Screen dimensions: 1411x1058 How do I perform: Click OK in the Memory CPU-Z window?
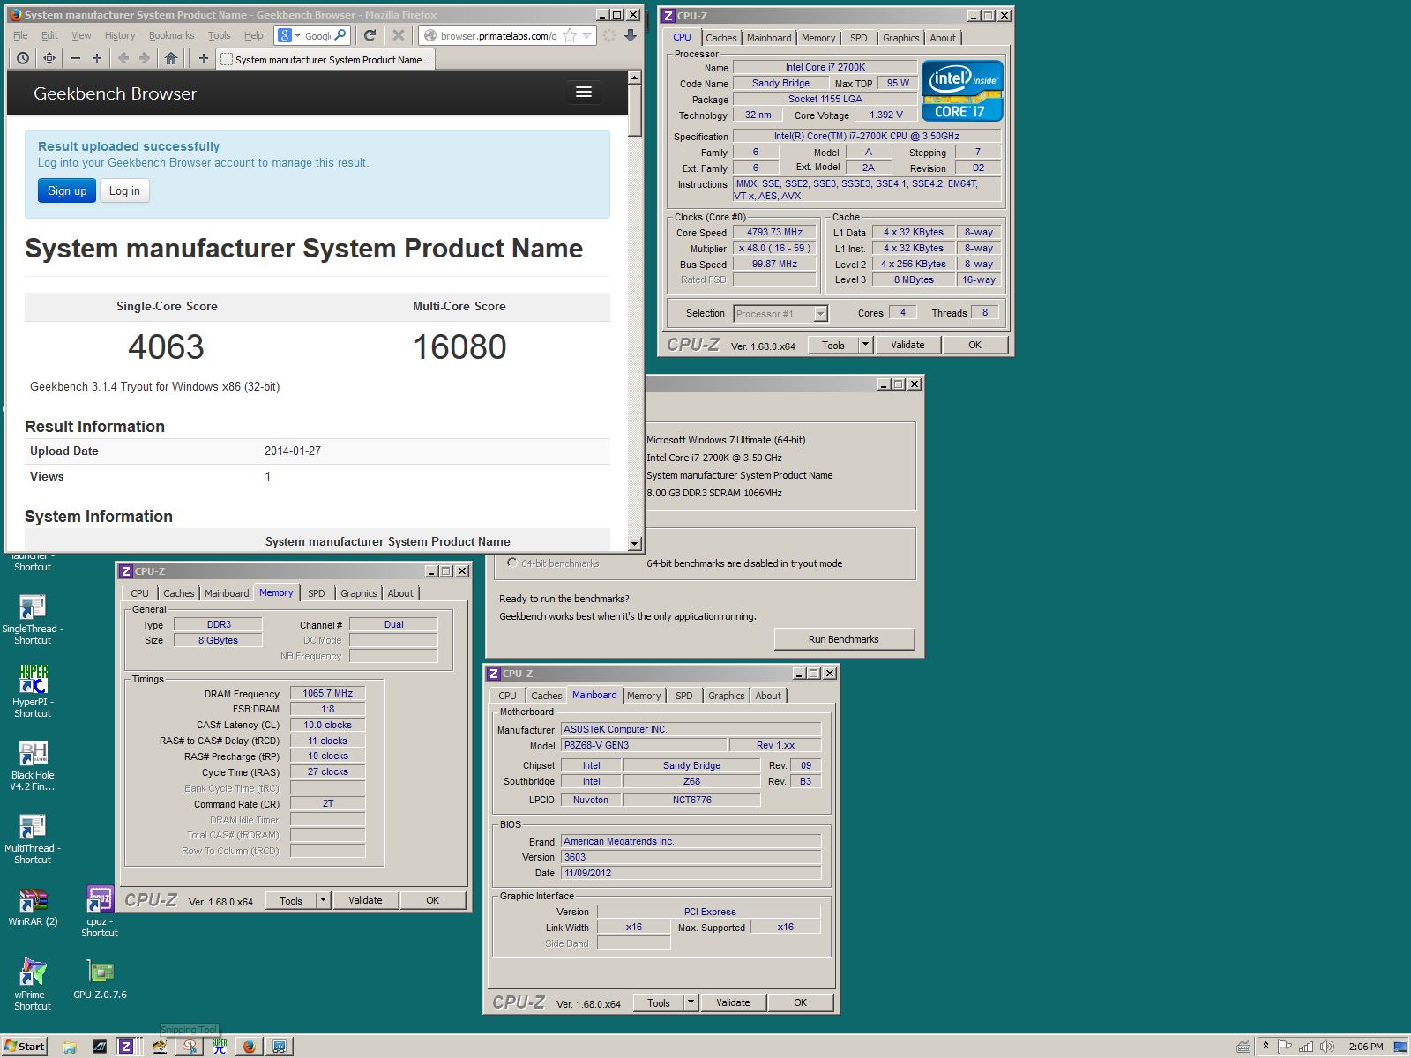tap(432, 900)
